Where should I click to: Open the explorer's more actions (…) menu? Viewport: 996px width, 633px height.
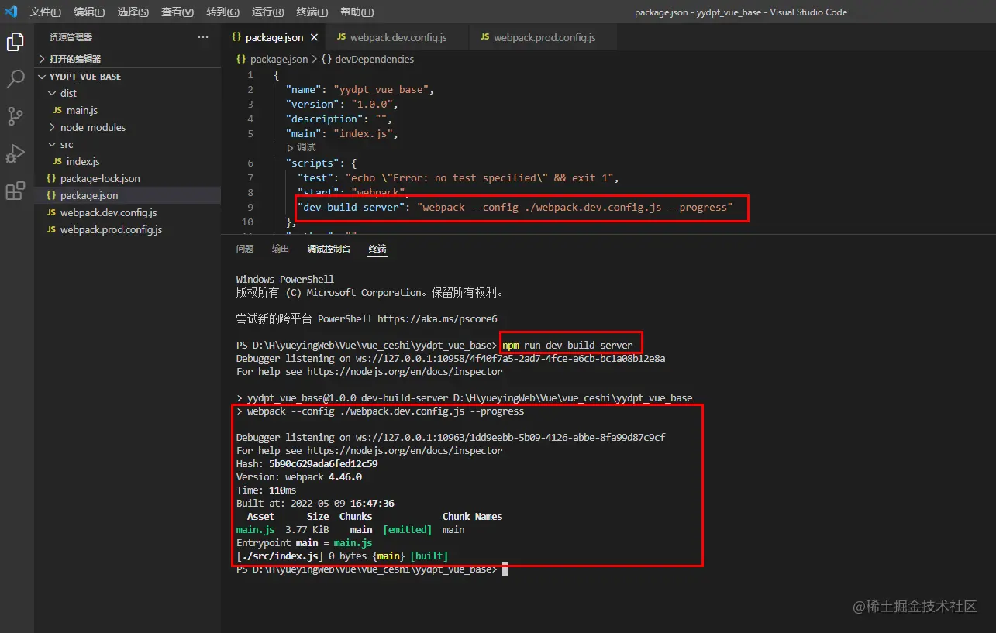[203, 37]
